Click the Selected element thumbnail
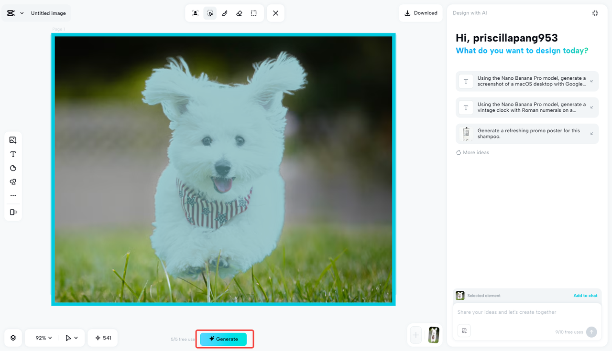The image size is (612, 351). coord(460,296)
